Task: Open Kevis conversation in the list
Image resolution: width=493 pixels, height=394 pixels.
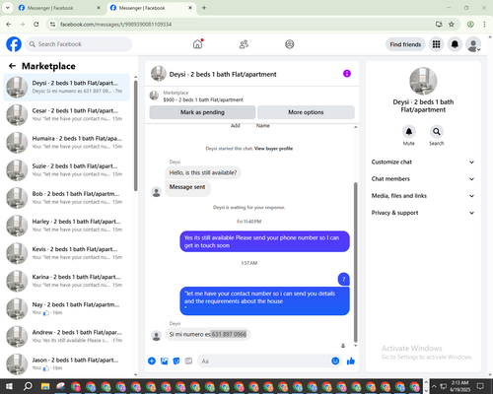Action: [x=67, y=253]
